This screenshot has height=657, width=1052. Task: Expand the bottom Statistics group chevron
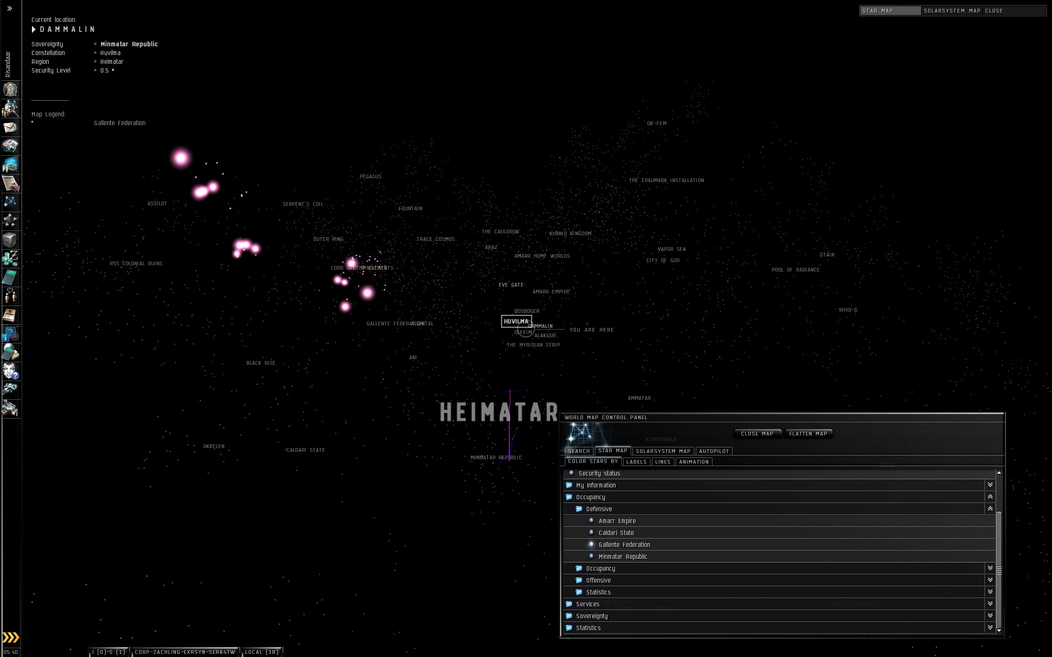tap(990, 628)
